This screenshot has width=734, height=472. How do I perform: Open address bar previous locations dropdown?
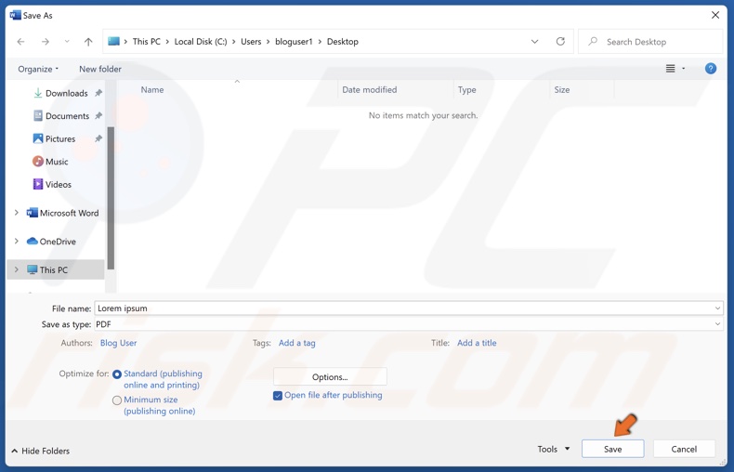coord(534,42)
